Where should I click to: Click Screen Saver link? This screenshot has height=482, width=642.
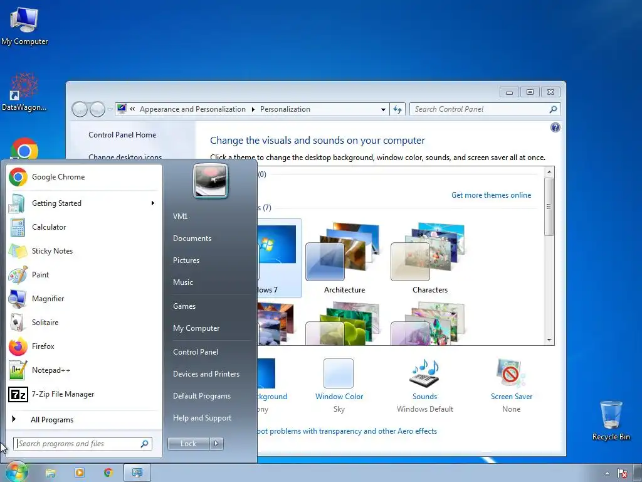click(512, 397)
